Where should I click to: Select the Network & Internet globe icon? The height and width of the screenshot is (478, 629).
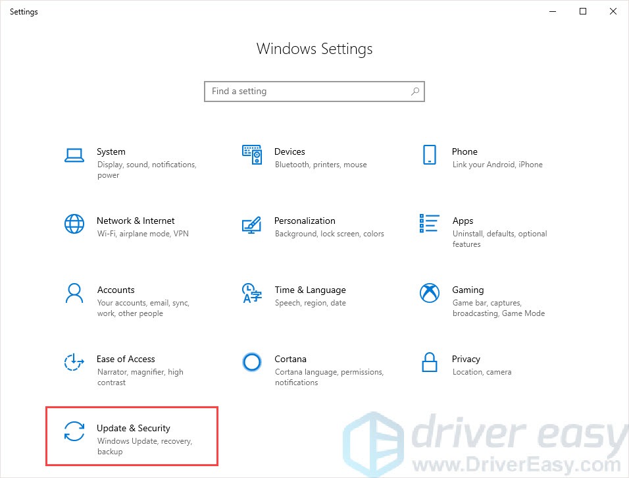[x=74, y=224]
